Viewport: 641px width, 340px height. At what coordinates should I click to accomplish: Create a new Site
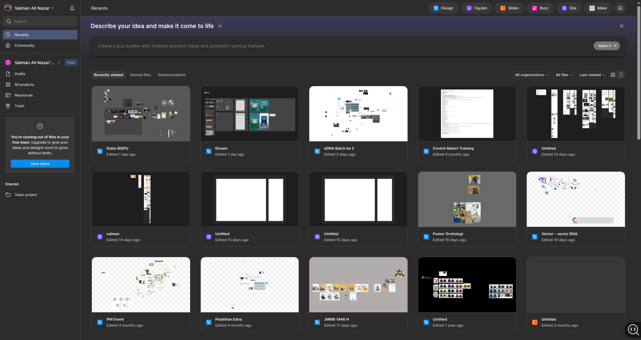[569, 8]
